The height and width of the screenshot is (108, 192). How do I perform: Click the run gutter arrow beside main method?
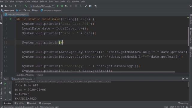[x=10, y=19]
